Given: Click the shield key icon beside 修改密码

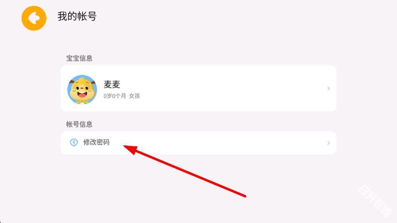Looking at the screenshot, I should coord(74,142).
